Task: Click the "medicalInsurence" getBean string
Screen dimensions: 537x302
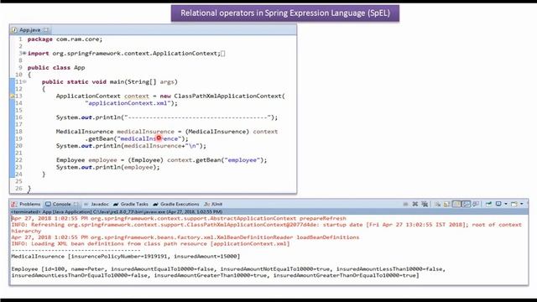Action: pyautogui.click(x=149, y=138)
